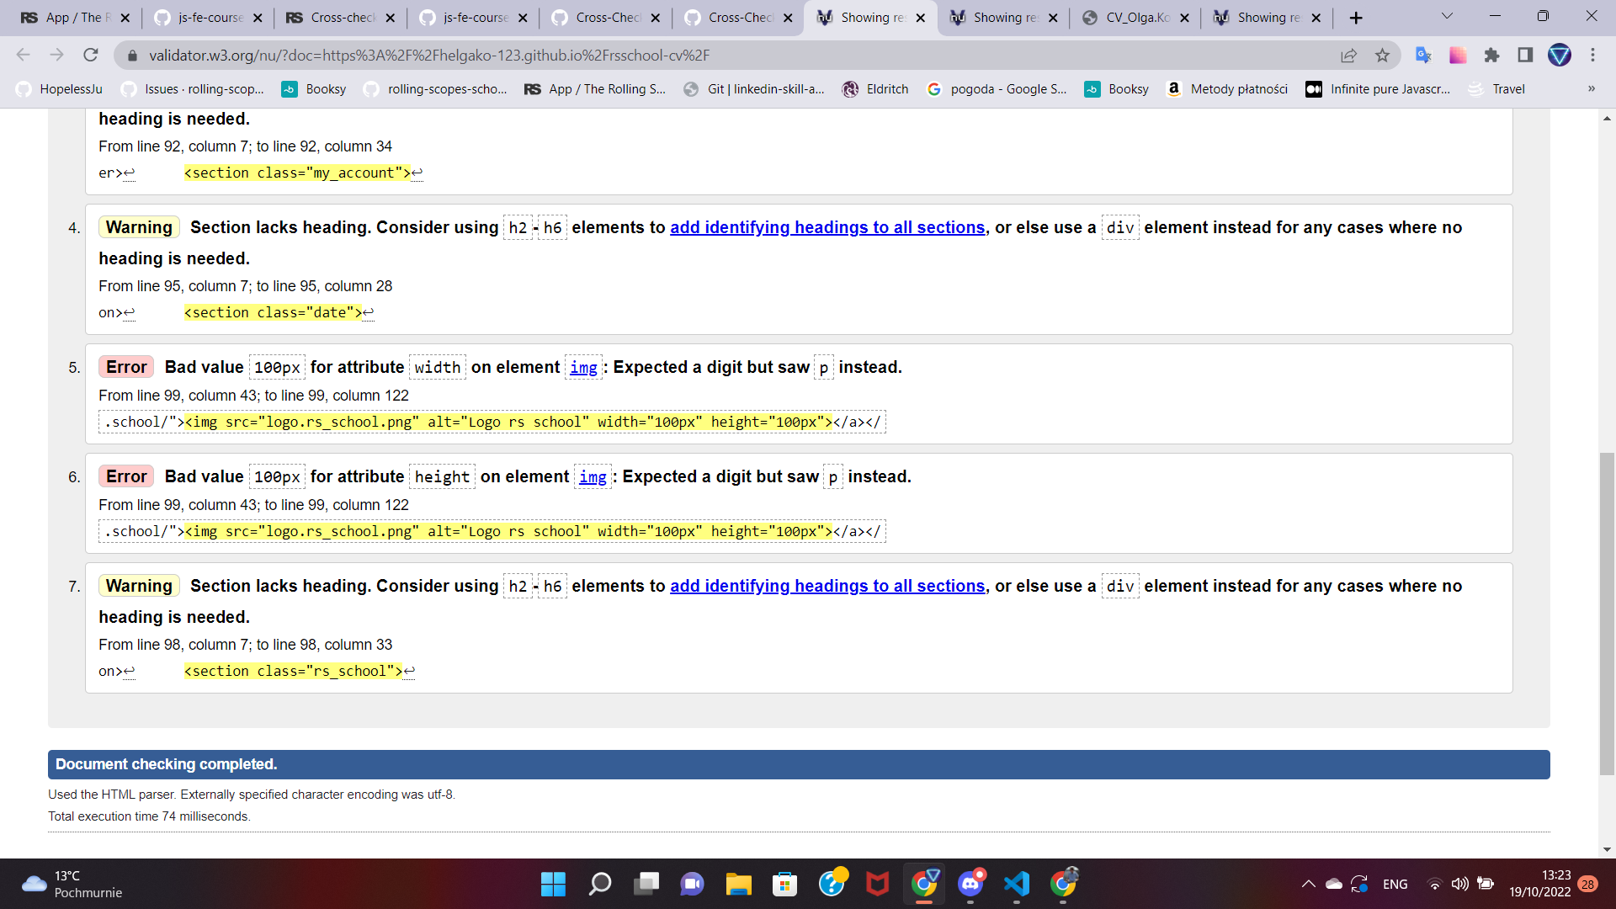This screenshot has height=909, width=1616.
Task: Expand the bookmarks bar overflow chevron
Action: [x=1592, y=88]
